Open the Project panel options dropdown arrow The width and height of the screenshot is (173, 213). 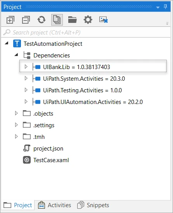158,7
